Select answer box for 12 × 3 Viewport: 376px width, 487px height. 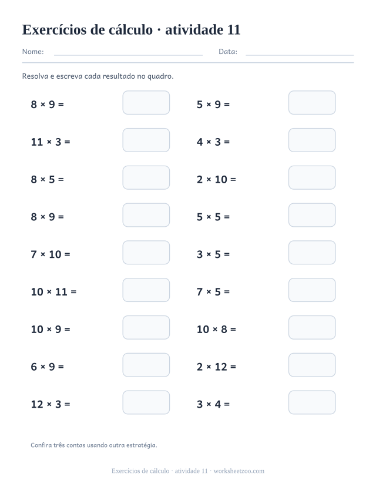[x=146, y=402]
